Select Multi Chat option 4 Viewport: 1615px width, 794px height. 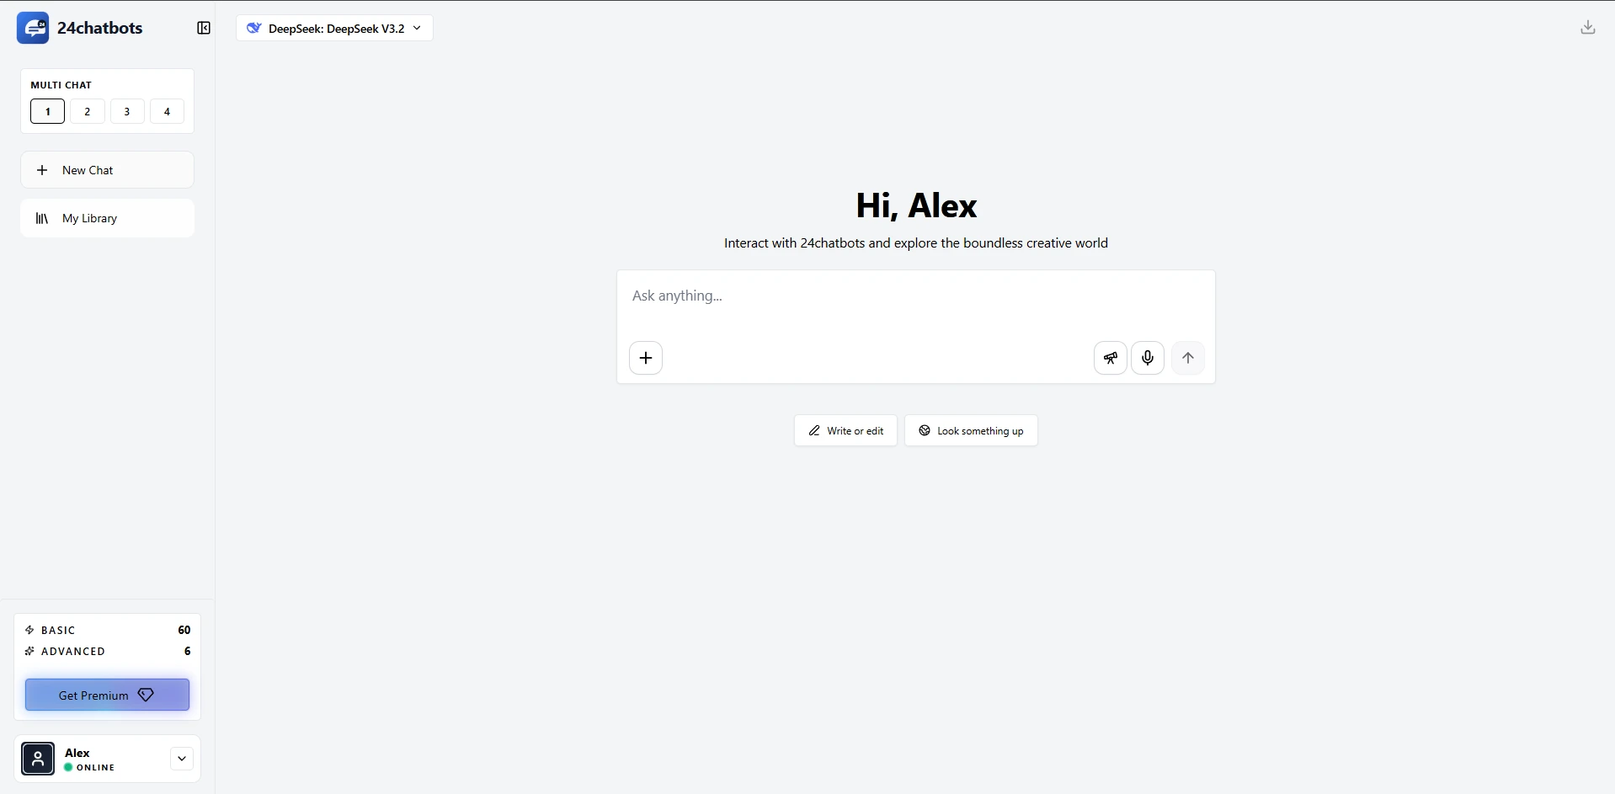[166, 110]
